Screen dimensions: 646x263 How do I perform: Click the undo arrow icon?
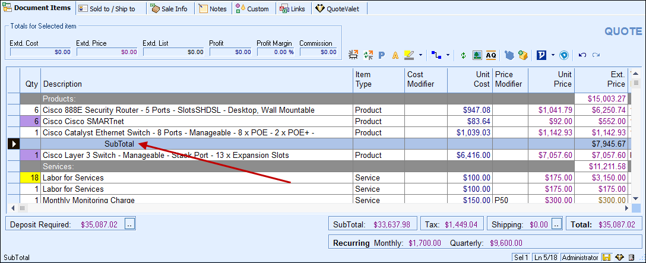(582, 55)
